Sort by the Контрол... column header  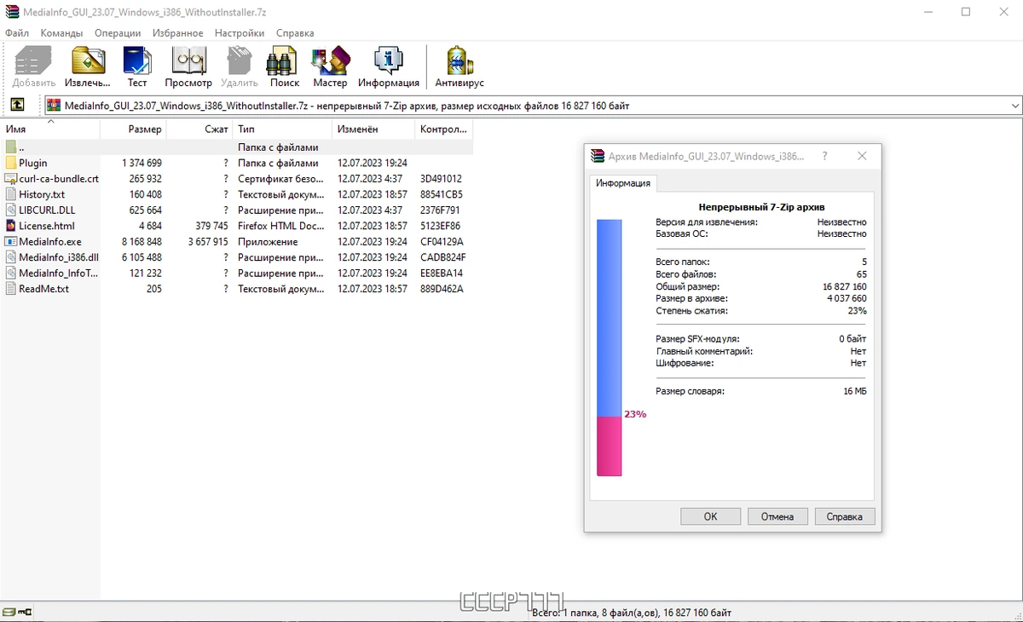pyautogui.click(x=443, y=130)
